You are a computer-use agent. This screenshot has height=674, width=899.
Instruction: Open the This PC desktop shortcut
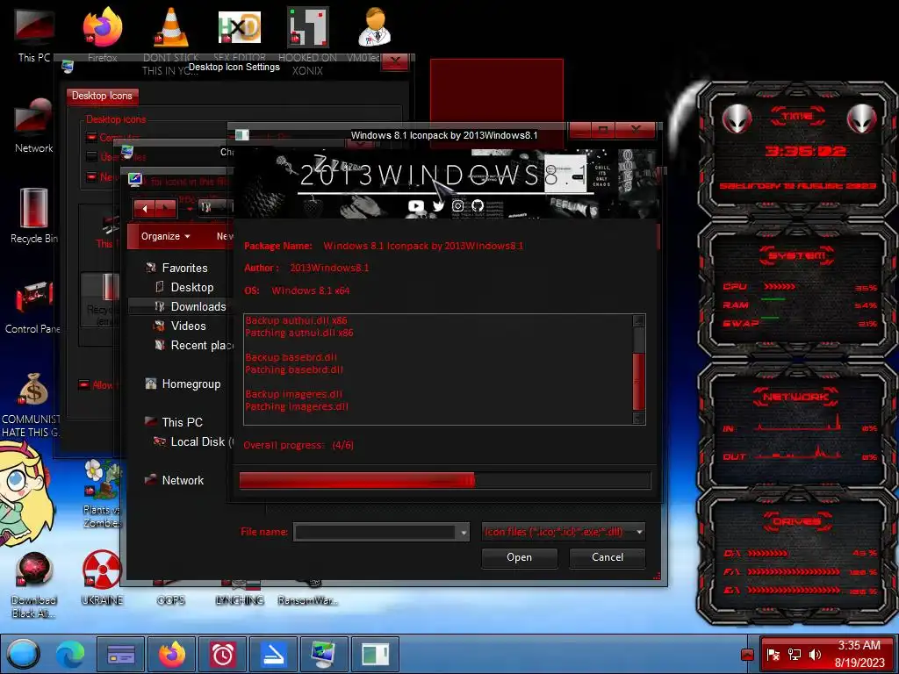pos(34,34)
